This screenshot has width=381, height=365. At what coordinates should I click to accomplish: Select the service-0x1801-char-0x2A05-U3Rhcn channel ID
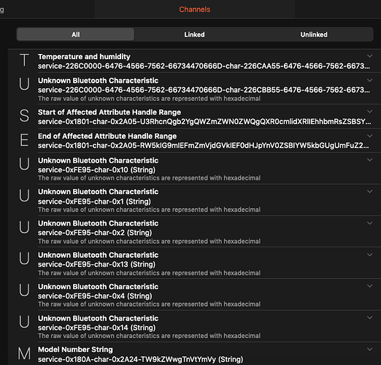[x=204, y=121]
